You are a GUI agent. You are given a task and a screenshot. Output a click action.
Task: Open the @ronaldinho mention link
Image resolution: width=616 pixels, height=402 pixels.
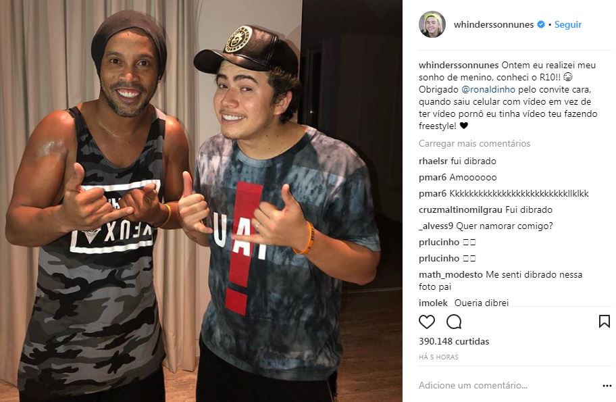(488, 90)
